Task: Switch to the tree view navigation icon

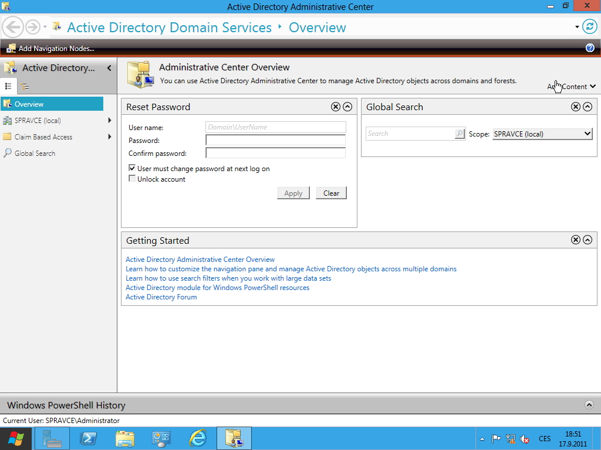Action: (x=25, y=86)
